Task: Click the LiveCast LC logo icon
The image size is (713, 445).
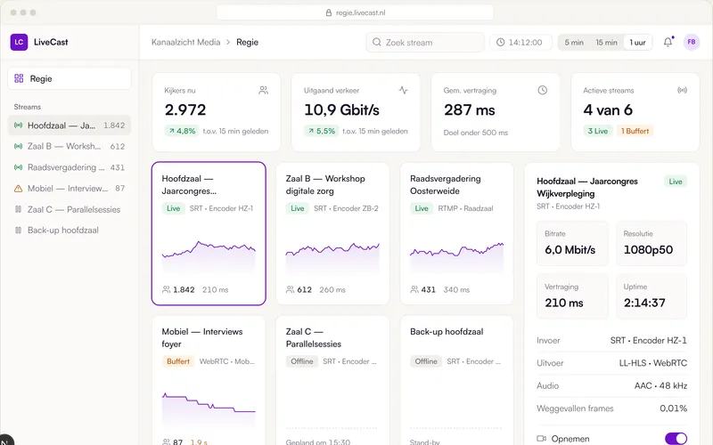Action: pyautogui.click(x=19, y=42)
